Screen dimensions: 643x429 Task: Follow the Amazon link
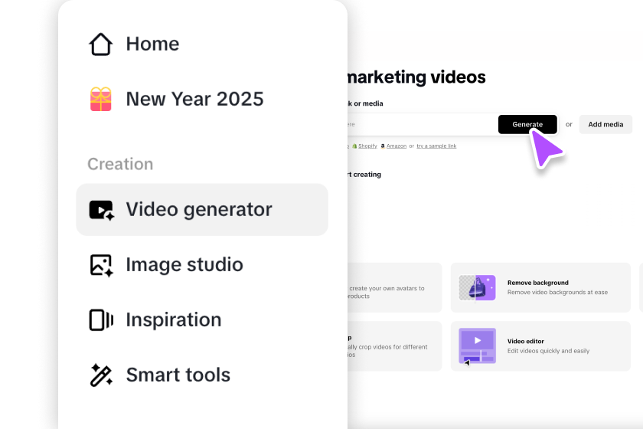point(397,146)
